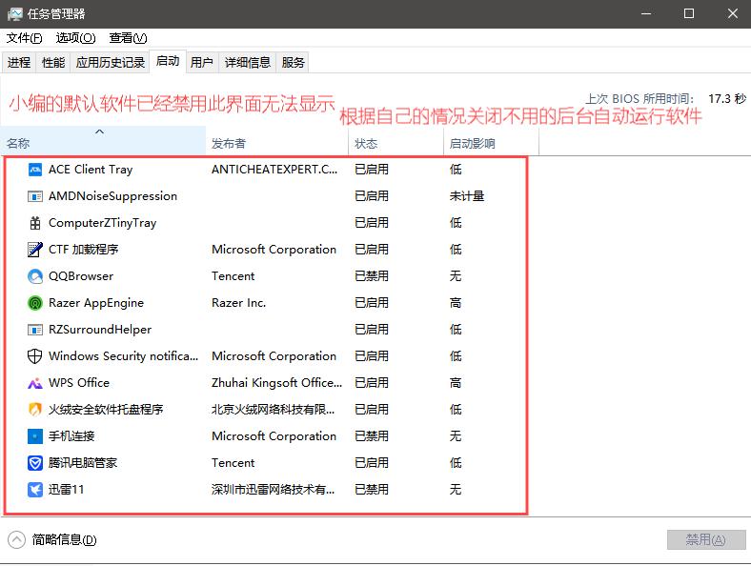Image resolution: width=751 pixels, height=566 pixels.
Task: Select the ComputerZTinyTray name text
Action: tap(103, 223)
